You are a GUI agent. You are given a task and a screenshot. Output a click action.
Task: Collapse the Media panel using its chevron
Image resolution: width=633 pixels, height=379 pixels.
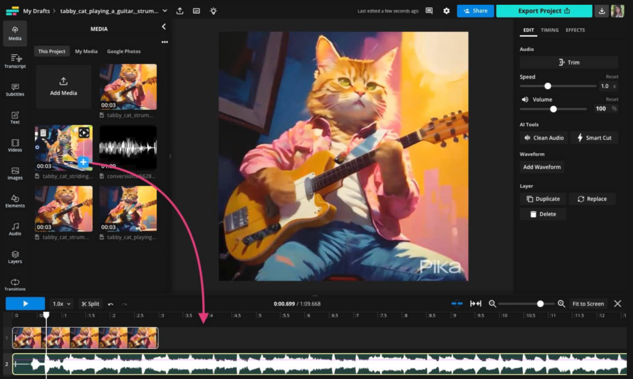tap(164, 27)
